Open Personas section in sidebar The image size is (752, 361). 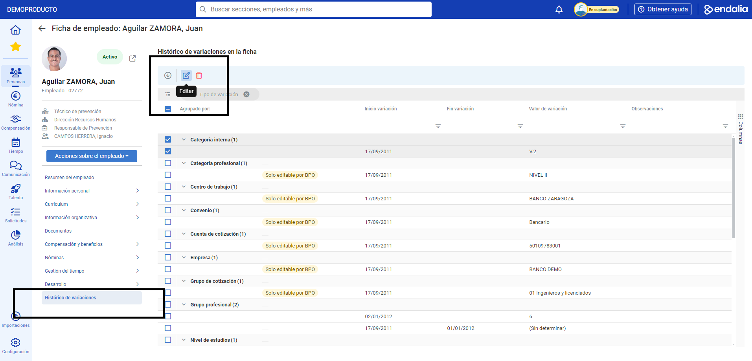pos(16,75)
